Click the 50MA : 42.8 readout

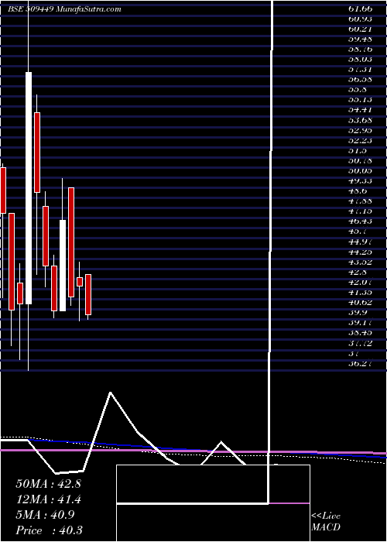[48, 484]
